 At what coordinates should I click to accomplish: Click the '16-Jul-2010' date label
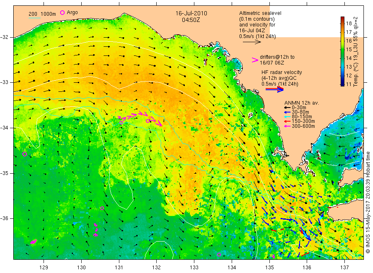pos(191,13)
